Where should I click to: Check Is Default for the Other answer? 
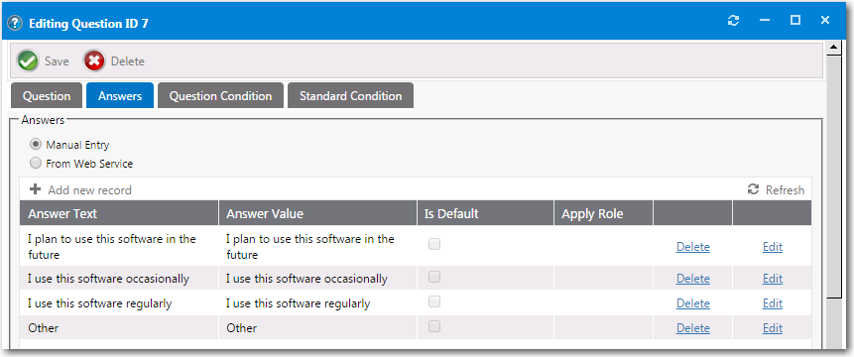pos(434,326)
